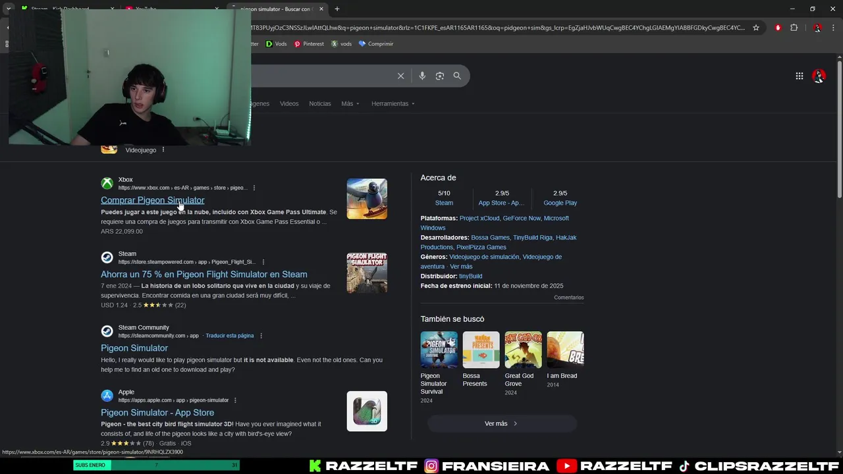The width and height of the screenshot is (843, 474).
Task: Open I am Bread thumbnail
Action: coord(565,350)
